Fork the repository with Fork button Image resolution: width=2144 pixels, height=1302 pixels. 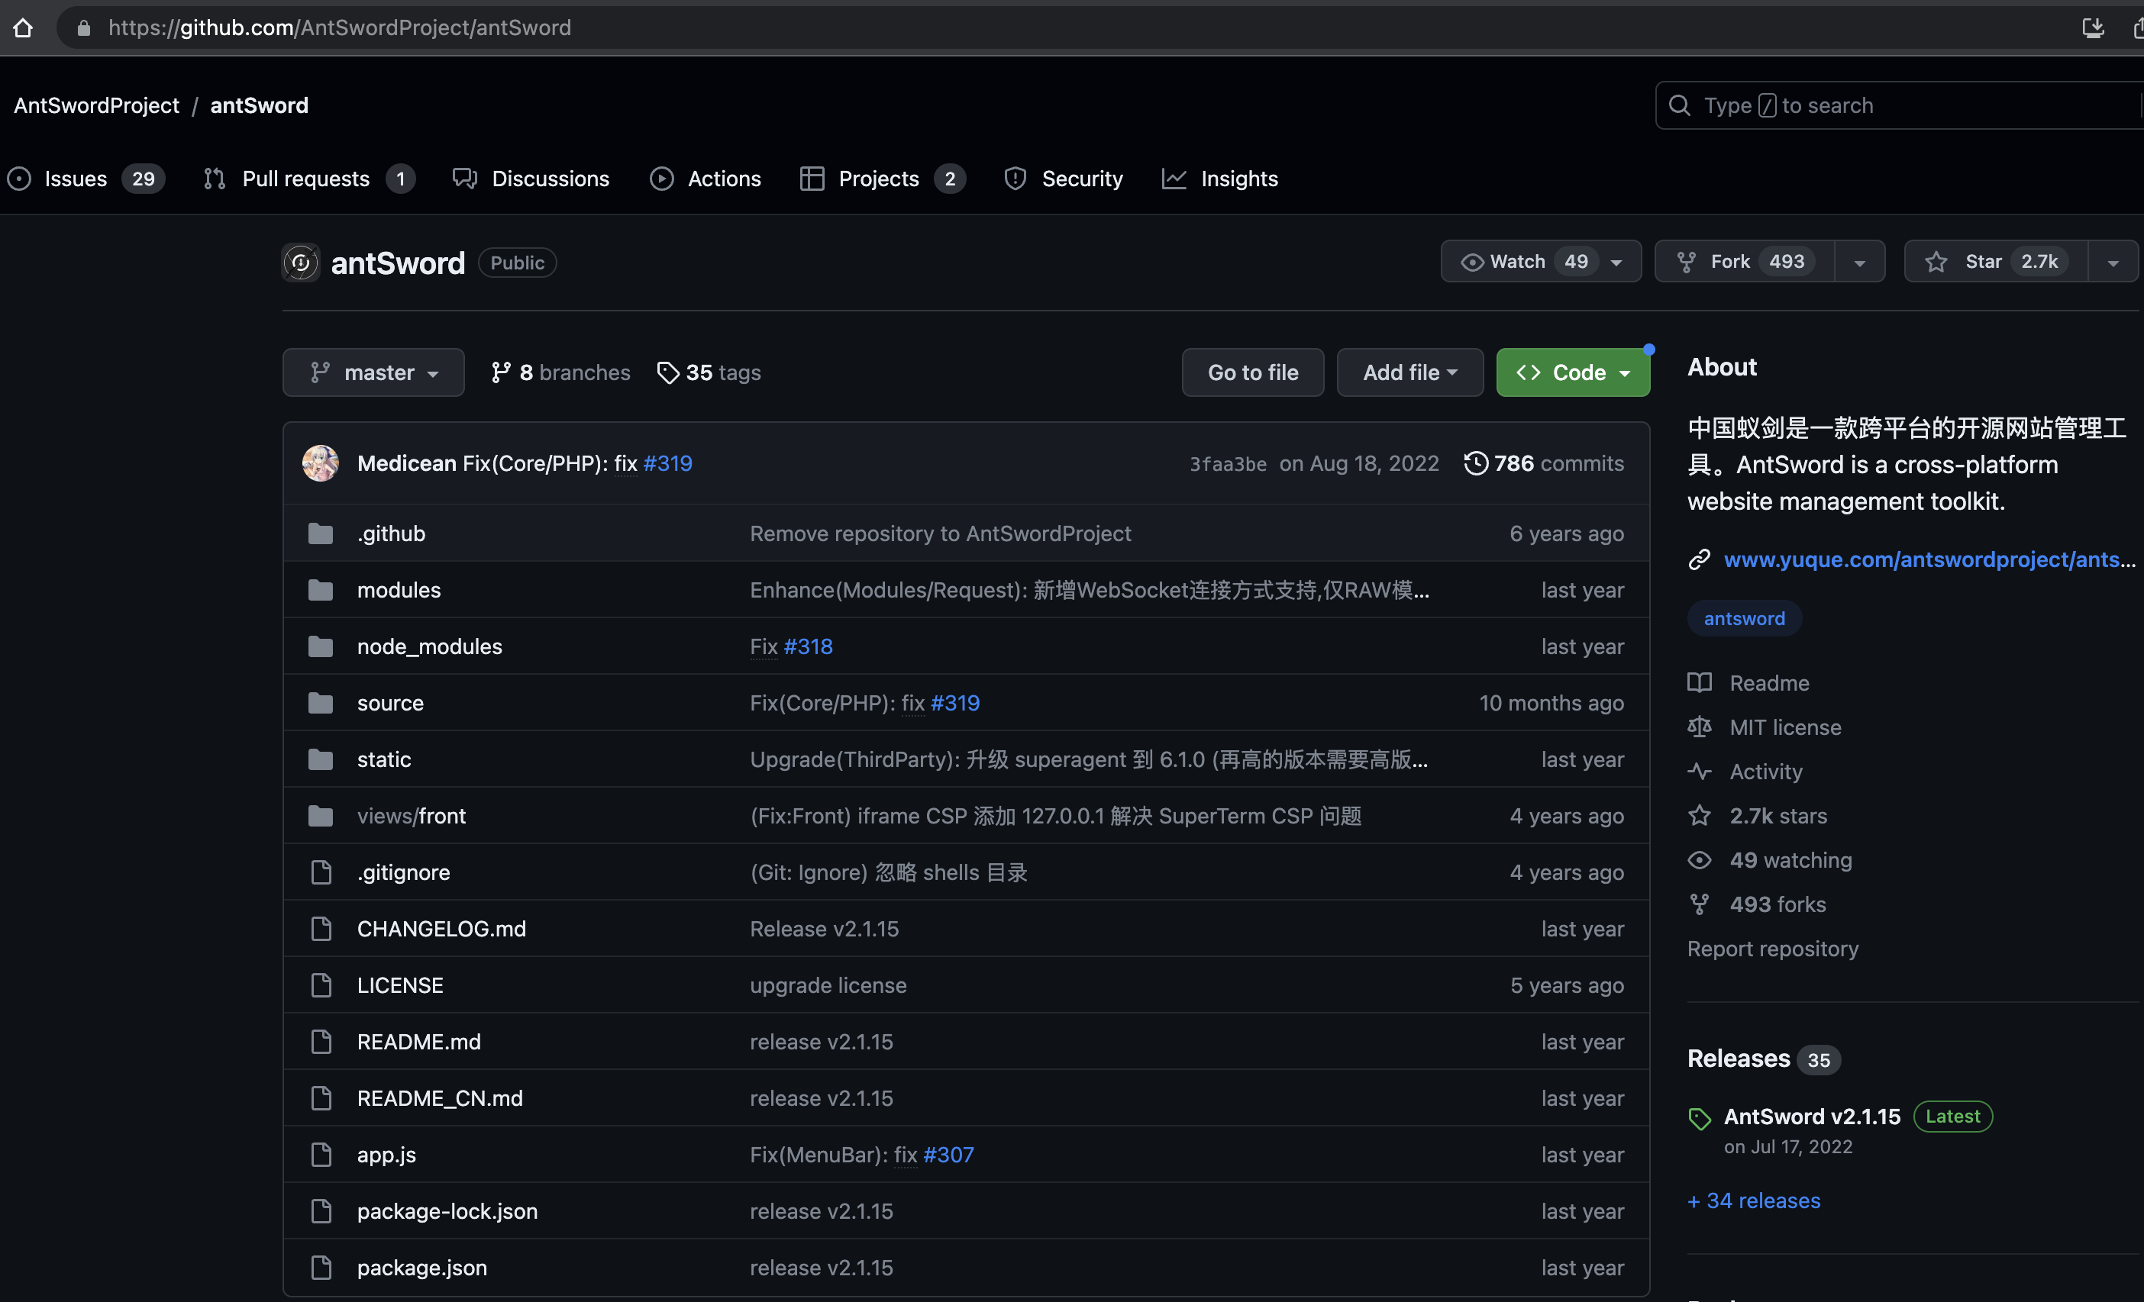click(1745, 262)
